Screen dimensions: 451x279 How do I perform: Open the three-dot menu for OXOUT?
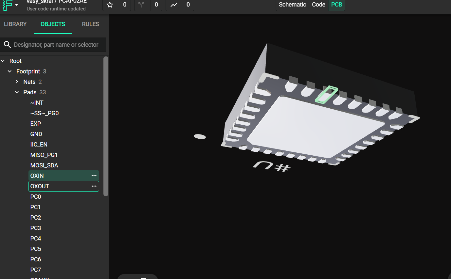click(94, 186)
